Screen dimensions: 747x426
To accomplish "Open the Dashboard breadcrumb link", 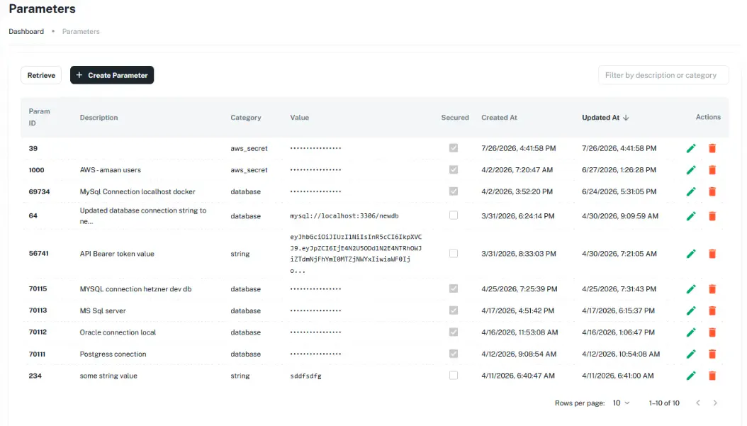I will click(x=26, y=31).
